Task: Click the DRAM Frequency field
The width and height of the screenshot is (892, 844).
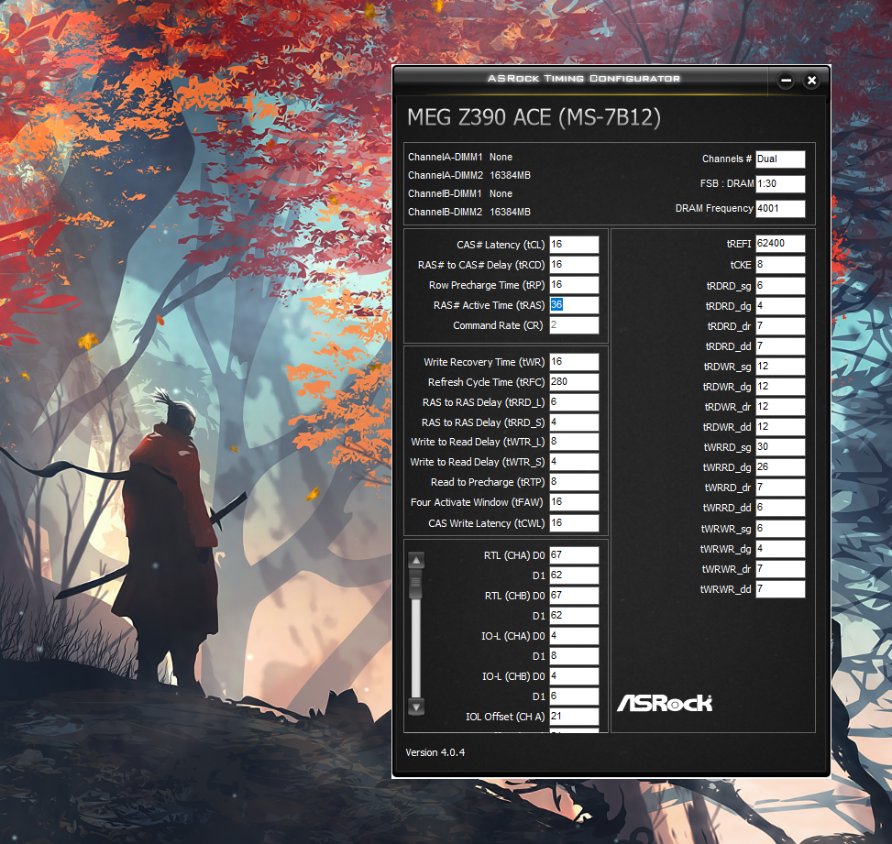Action: pyautogui.click(x=780, y=208)
